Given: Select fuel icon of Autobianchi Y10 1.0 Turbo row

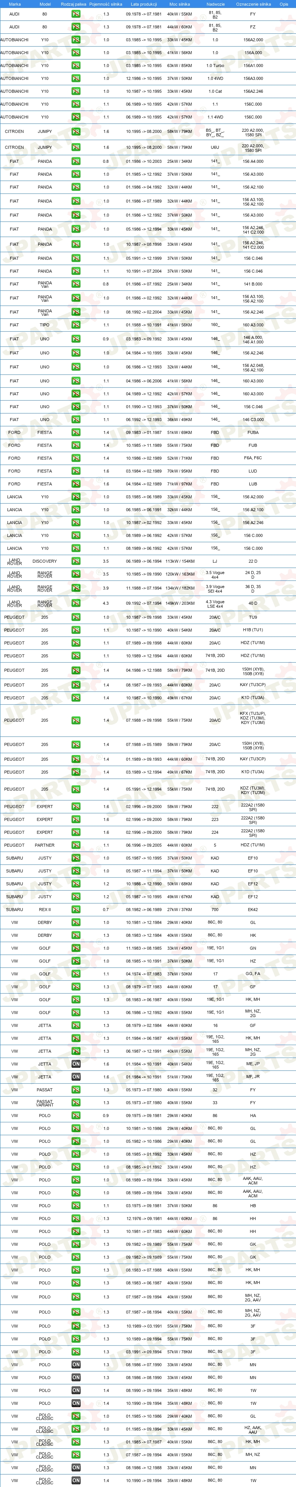Looking at the screenshot, I should click(76, 65).
